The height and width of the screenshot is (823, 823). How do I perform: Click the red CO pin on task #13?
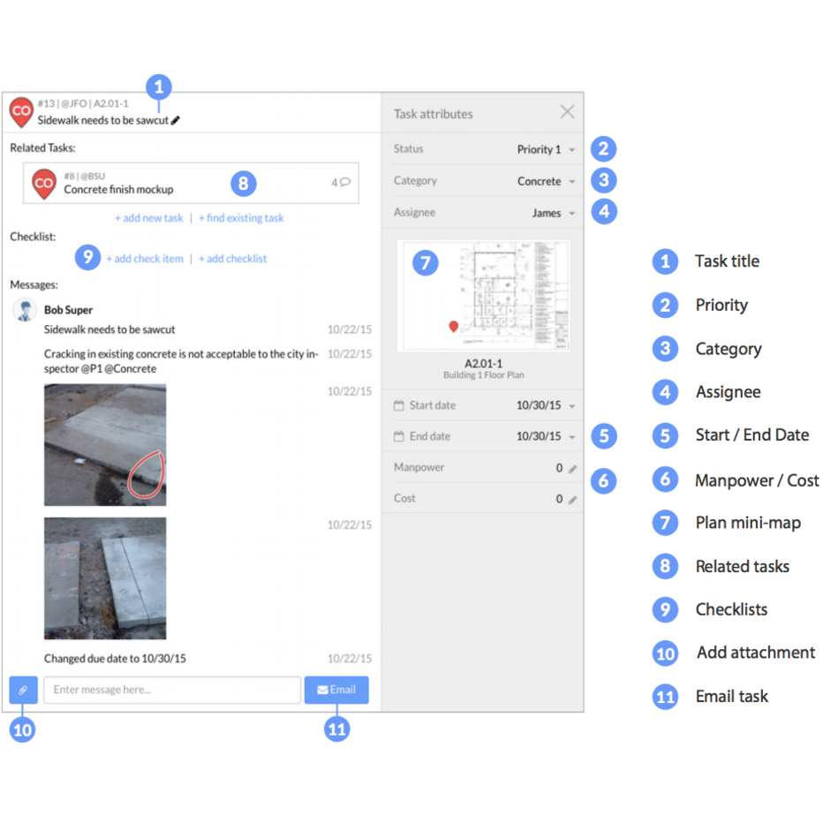tap(21, 112)
